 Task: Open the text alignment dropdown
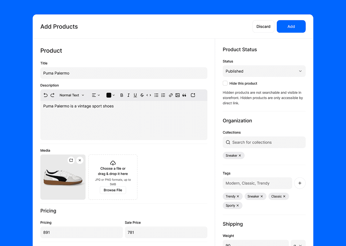click(x=96, y=95)
